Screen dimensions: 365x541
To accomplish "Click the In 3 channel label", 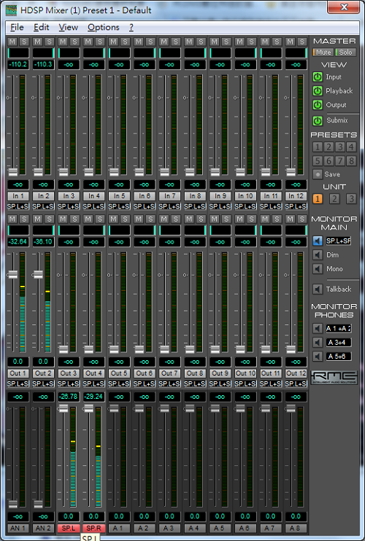I will (x=69, y=196).
